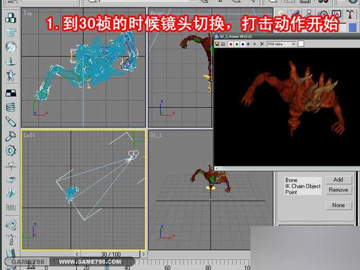
Task: Click the 30 / 100 time slider handle
Action: coord(111,254)
